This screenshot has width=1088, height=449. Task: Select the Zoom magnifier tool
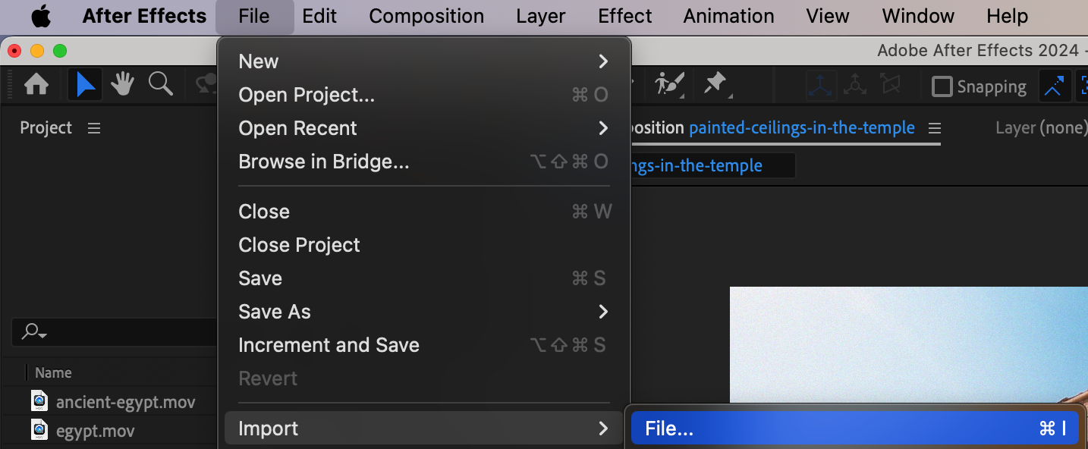tap(160, 85)
